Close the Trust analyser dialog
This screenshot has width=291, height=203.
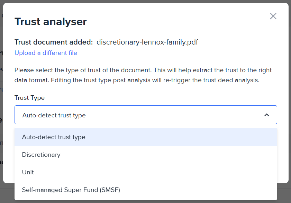pos(273,16)
